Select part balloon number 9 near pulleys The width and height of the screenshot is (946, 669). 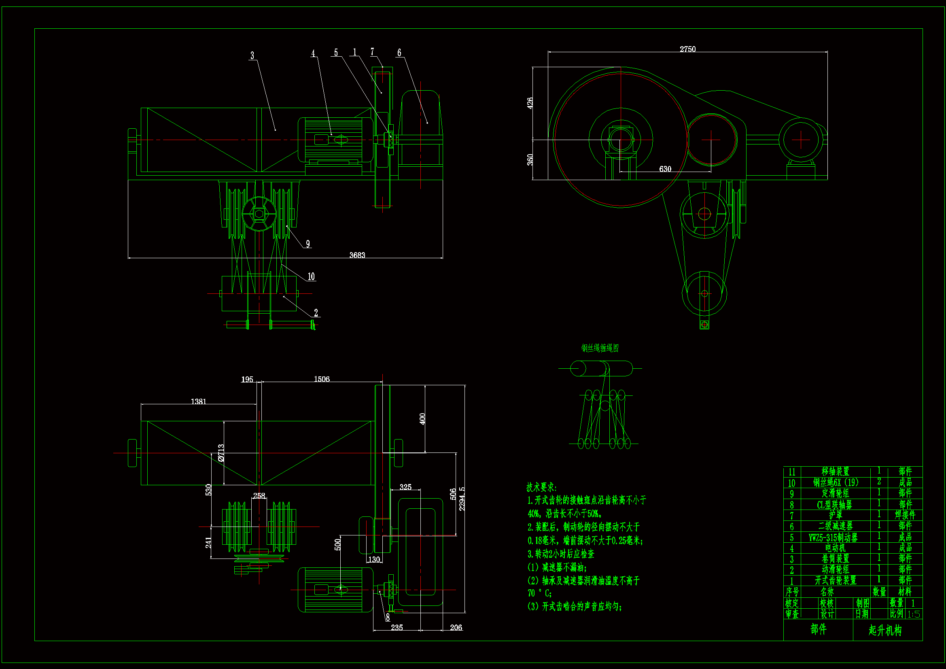[x=308, y=244]
